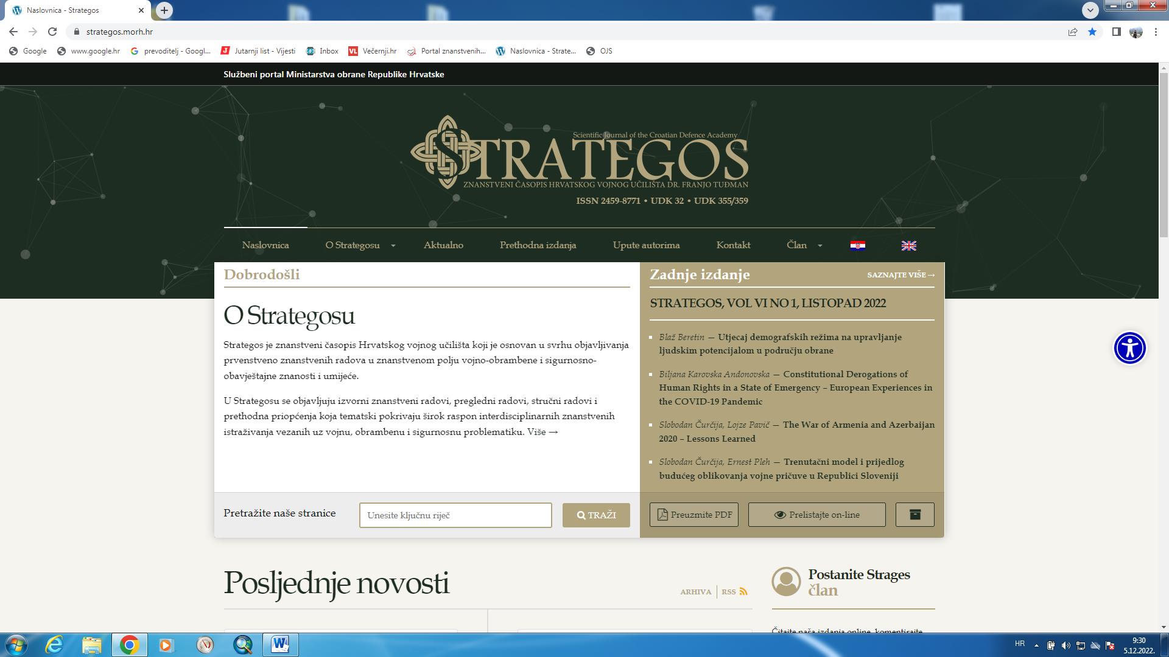
Task: Open www.google.hr bookmark
Action: (88, 51)
